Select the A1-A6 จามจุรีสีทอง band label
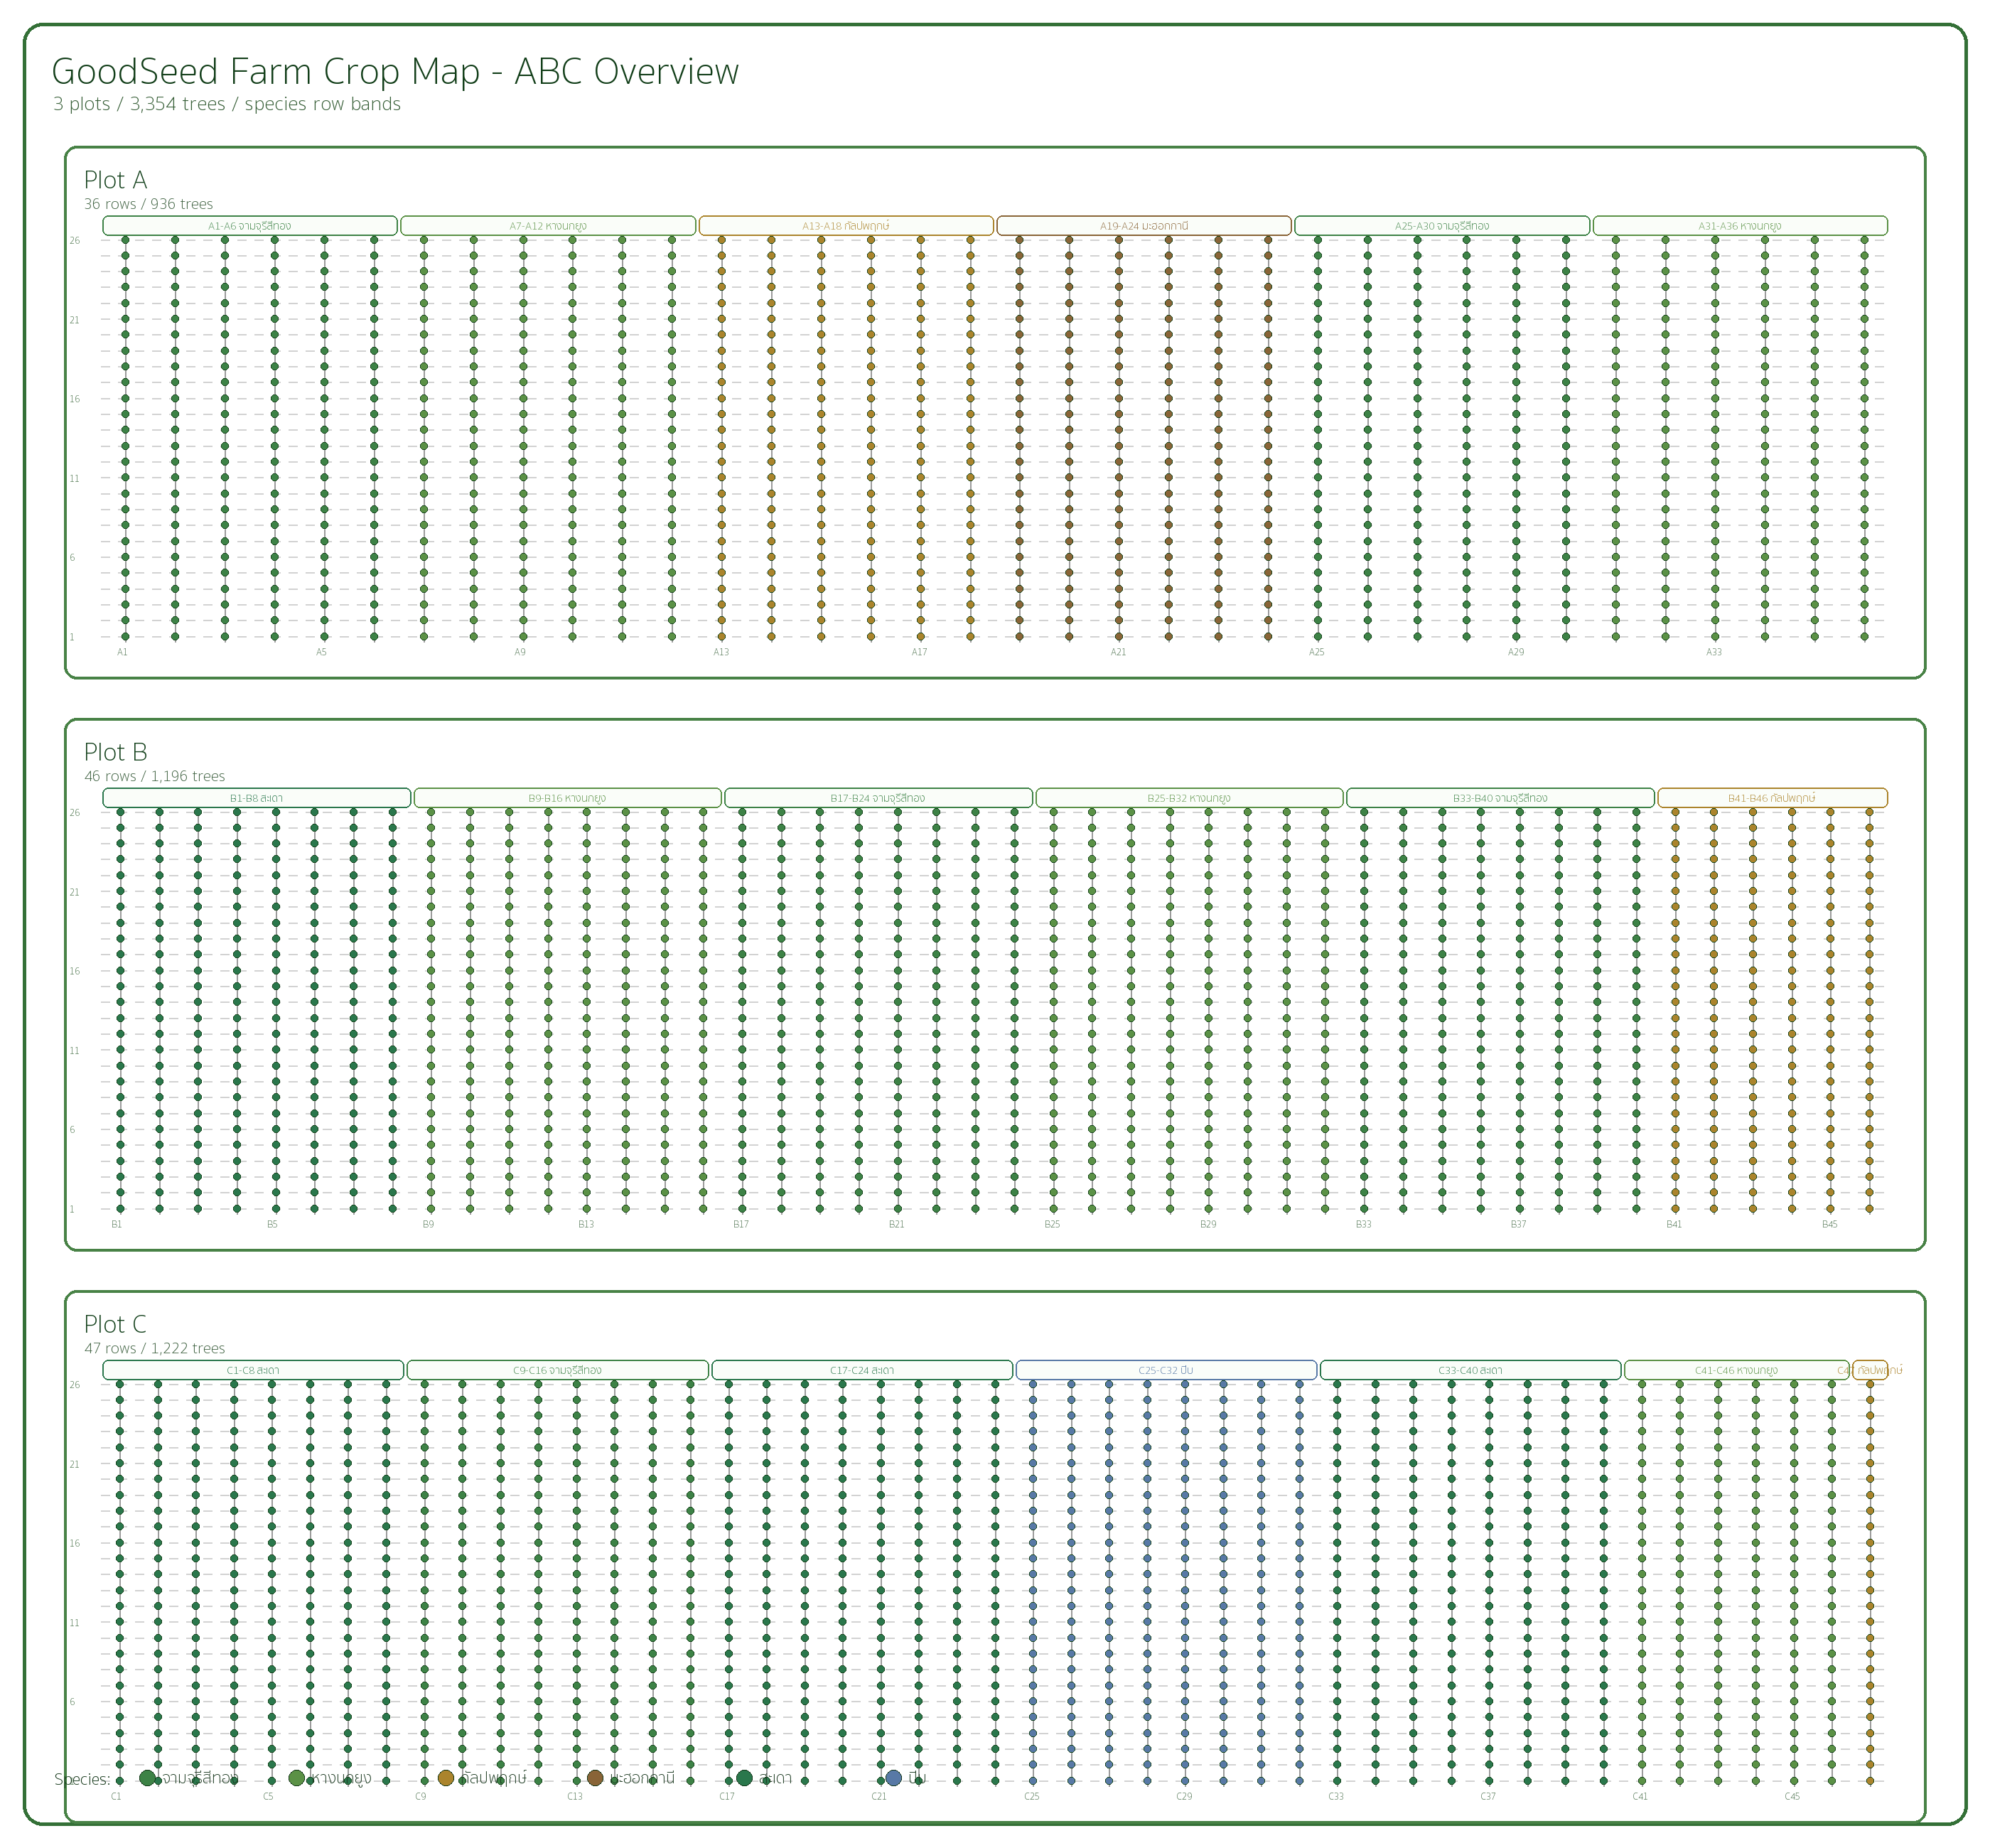The width and height of the screenshot is (1990, 1848). tap(250, 226)
